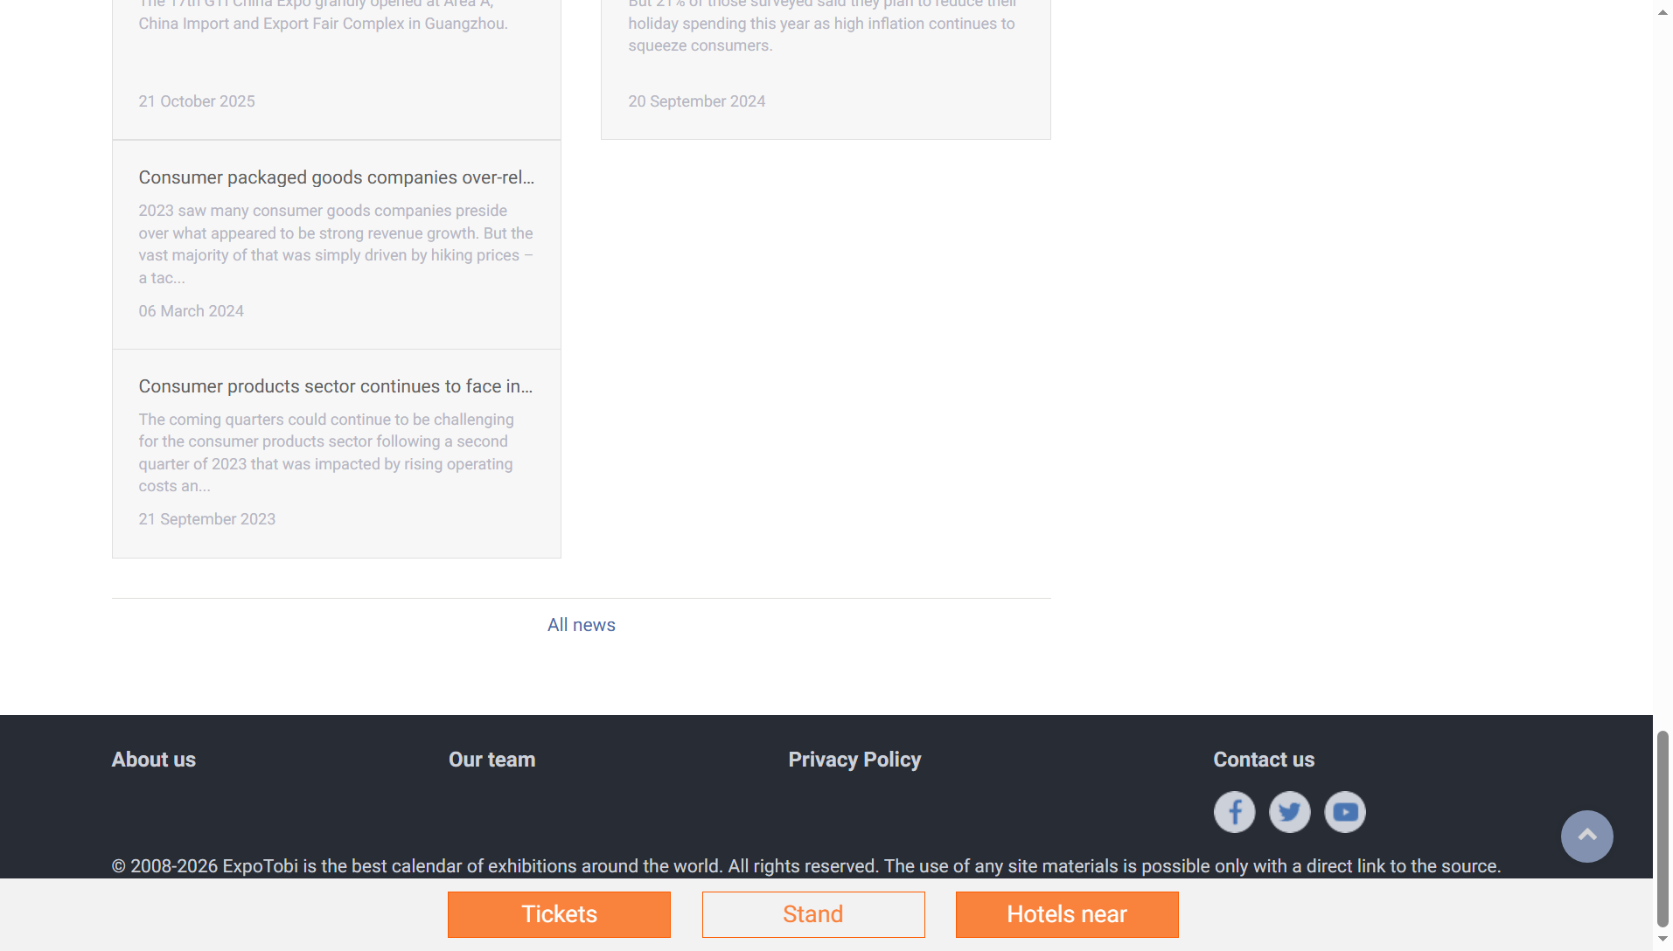Viewport: 1673px width, 951px height.
Task: Click the 20 September 2024 news card
Action: coord(825,70)
